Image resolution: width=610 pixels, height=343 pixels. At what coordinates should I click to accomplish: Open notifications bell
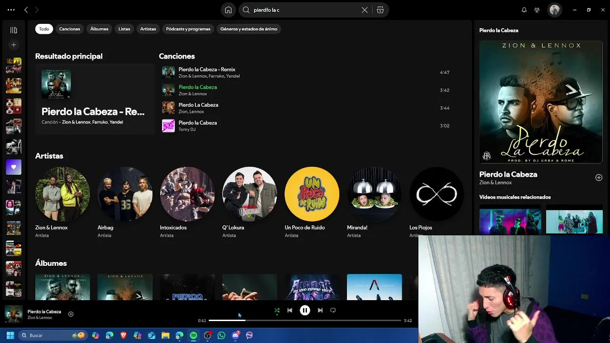524,10
